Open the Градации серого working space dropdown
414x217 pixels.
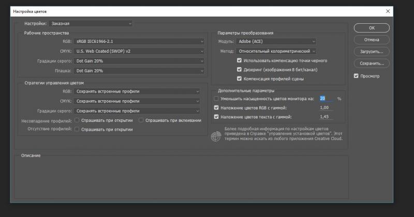(x=139, y=61)
